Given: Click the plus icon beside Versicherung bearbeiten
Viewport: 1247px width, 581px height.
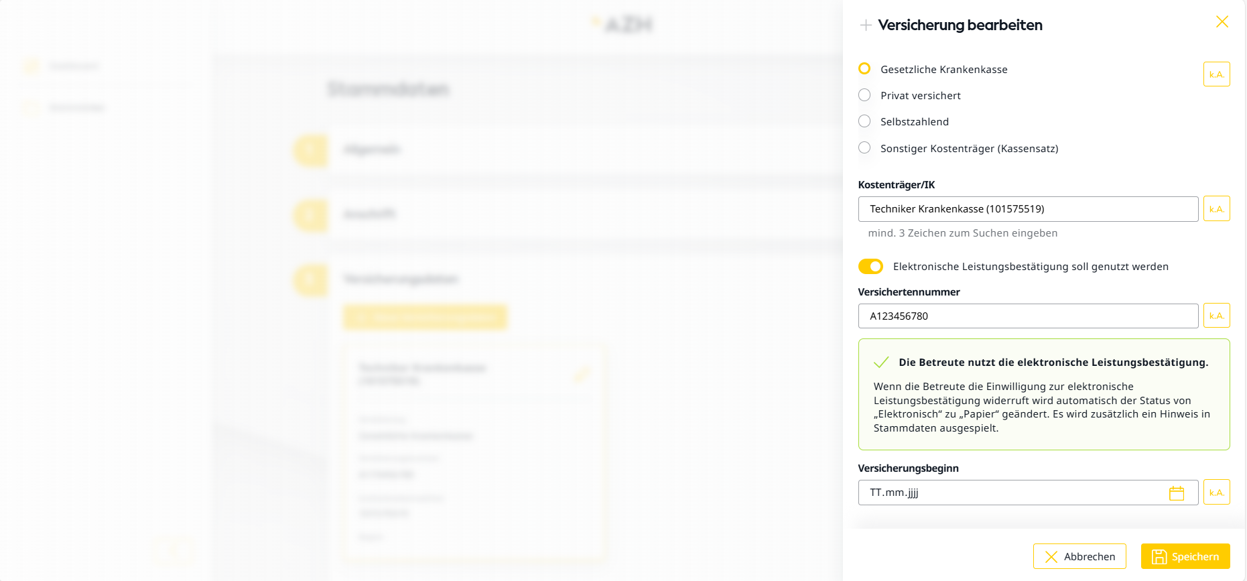Looking at the screenshot, I should (866, 25).
